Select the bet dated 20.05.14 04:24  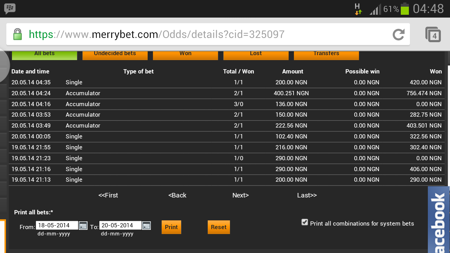click(227, 93)
